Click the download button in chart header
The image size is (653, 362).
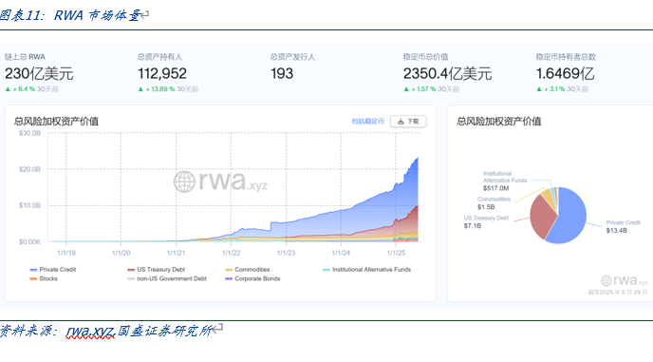tap(408, 122)
